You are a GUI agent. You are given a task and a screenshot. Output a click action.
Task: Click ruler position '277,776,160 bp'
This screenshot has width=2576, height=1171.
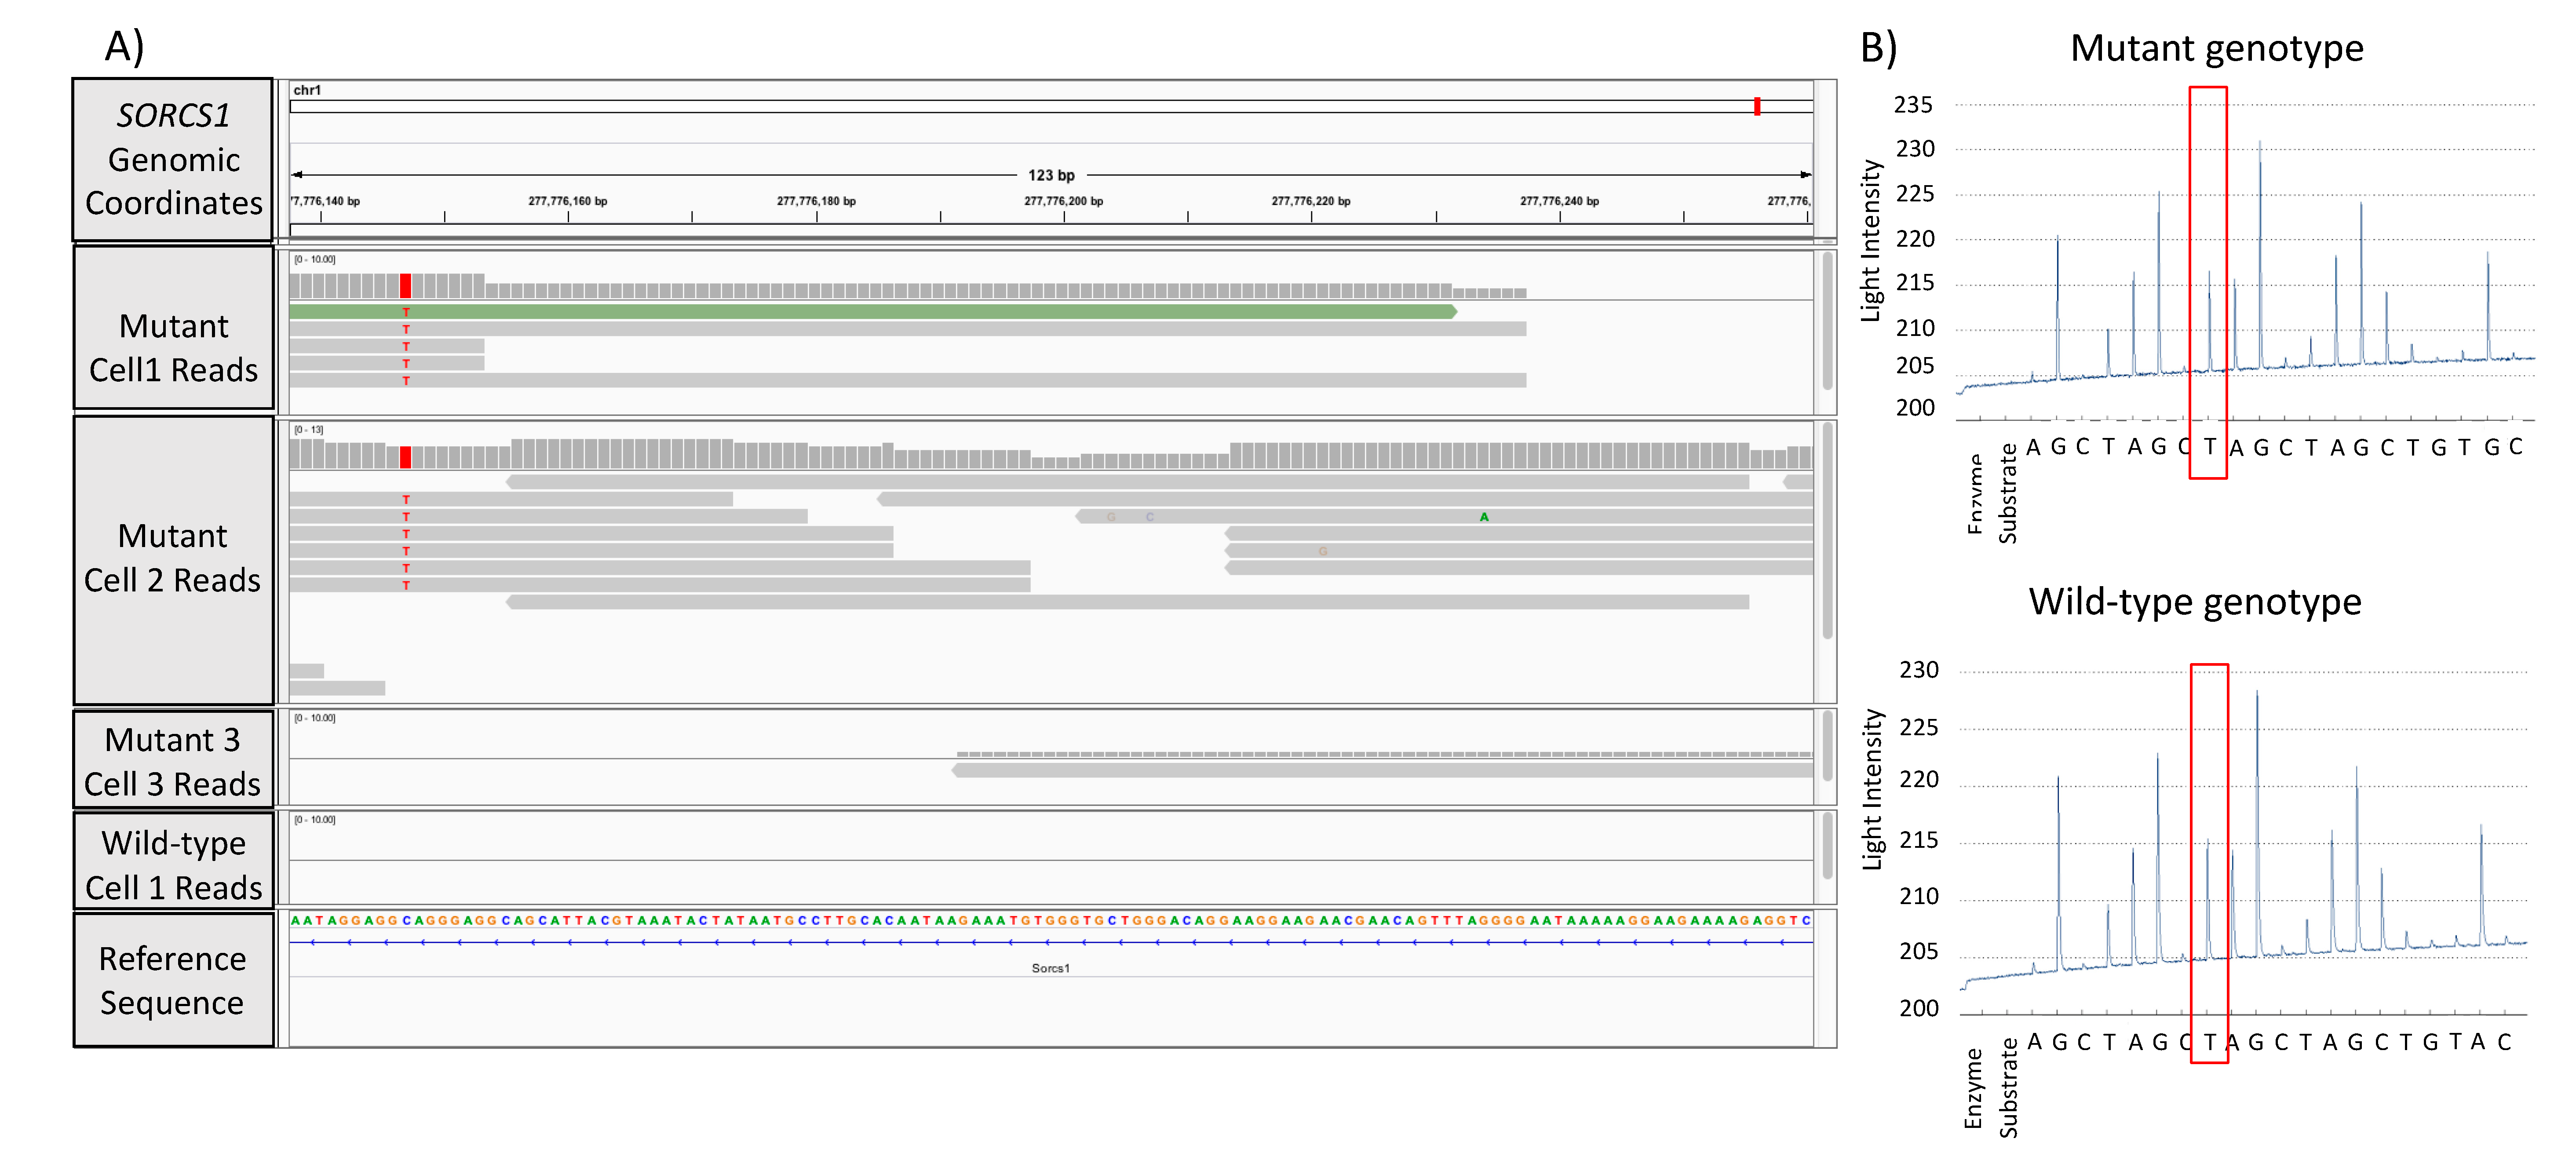568,201
